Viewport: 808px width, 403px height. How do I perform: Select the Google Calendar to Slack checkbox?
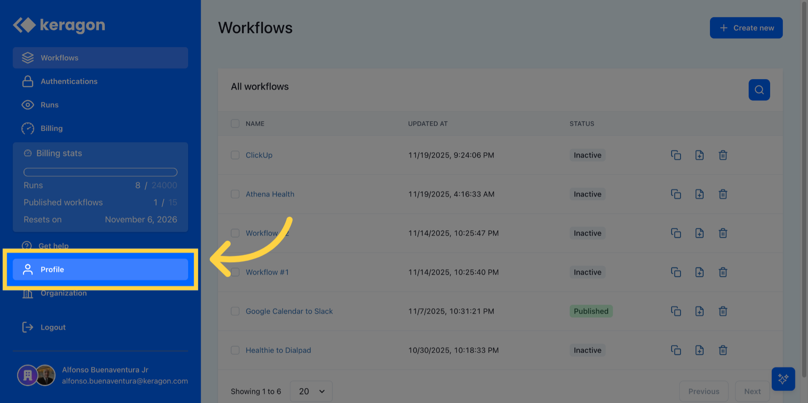point(235,311)
